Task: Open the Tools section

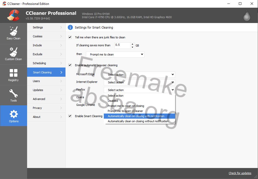Action: 14,95
